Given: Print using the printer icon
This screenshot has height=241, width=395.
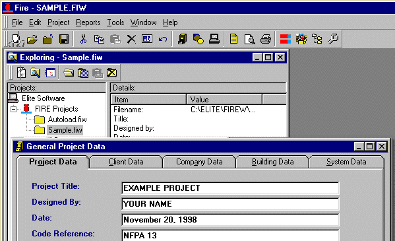Looking at the screenshot, I should 266,39.
